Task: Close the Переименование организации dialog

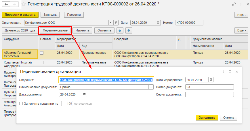Action: tap(237, 72)
